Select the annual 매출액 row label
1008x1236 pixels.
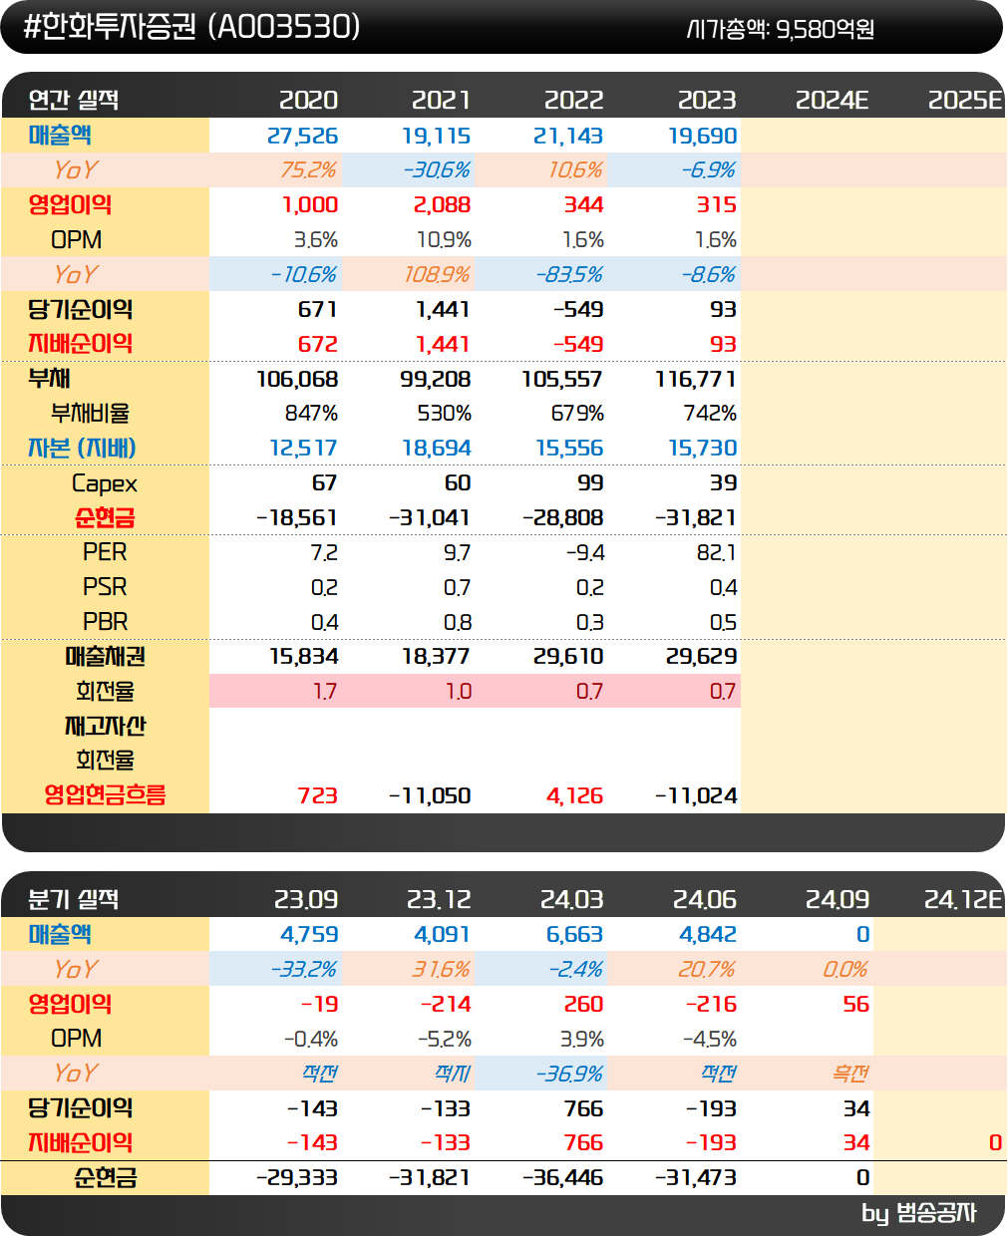tap(60, 135)
